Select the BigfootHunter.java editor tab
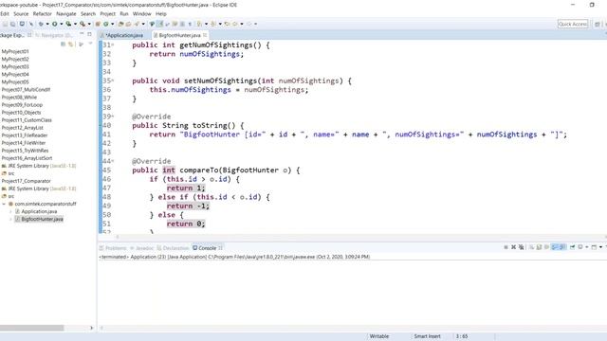Image resolution: width=607 pixels, height=341 pixels. click(179, 35)
